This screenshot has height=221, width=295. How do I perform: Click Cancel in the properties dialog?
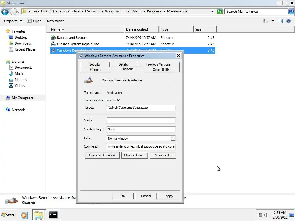tap(146, 196)
